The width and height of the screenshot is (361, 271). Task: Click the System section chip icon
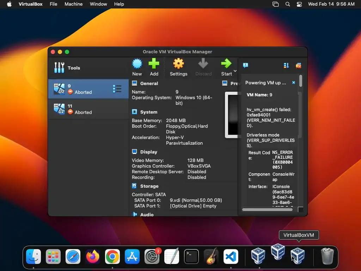tap(134, 112)
